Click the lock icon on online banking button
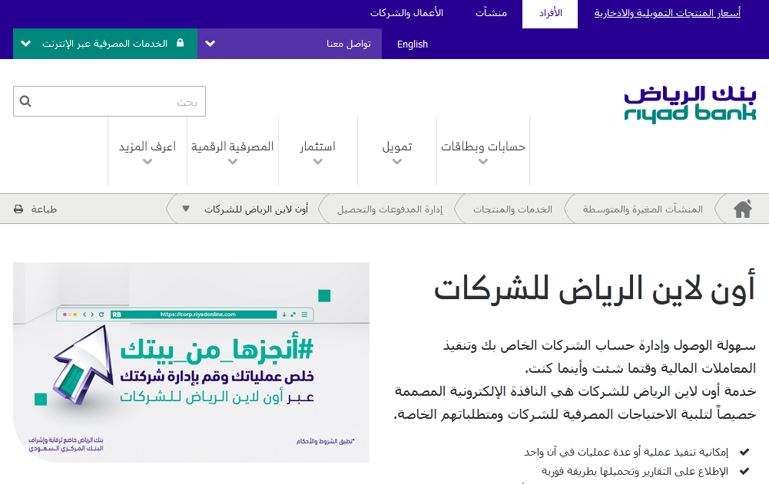 click(180, 43)
